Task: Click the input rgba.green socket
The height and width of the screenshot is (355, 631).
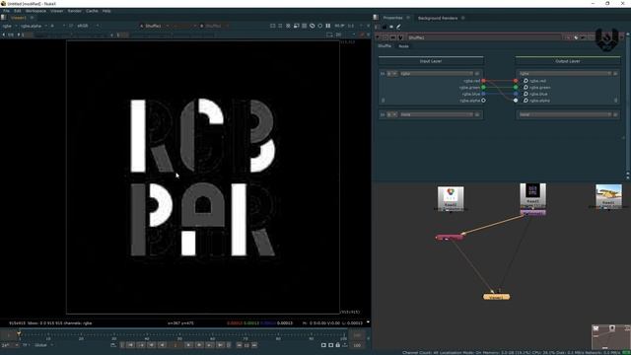Action: pos(483,88)
